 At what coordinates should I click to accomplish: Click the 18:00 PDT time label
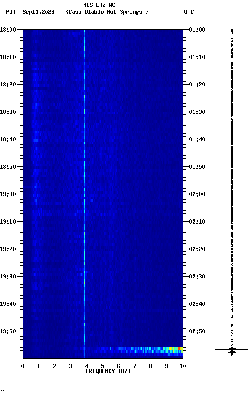click(8, 30)
